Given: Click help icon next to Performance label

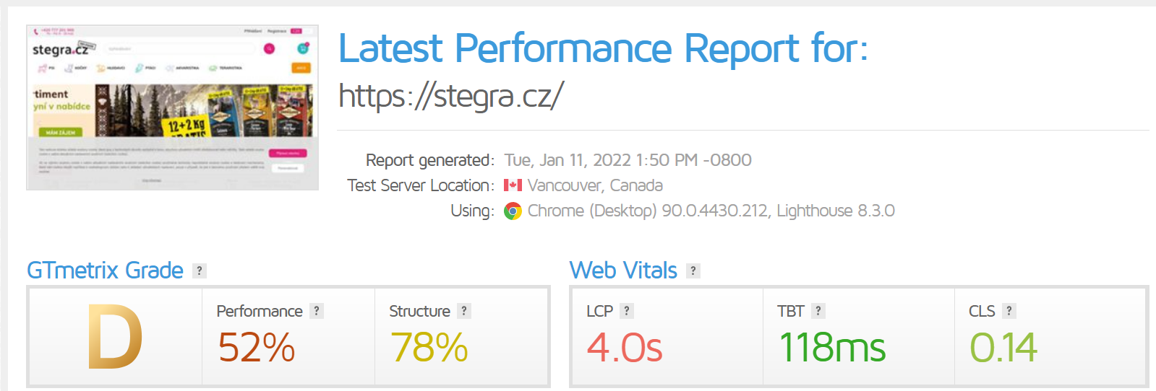Looking at the screenshot, I should pyautogui.click(x=317, y=311).
